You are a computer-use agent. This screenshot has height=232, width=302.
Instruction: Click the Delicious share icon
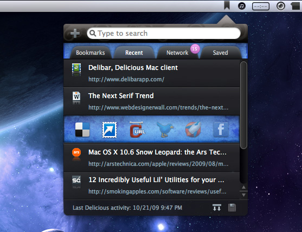(x=82, y=130)
